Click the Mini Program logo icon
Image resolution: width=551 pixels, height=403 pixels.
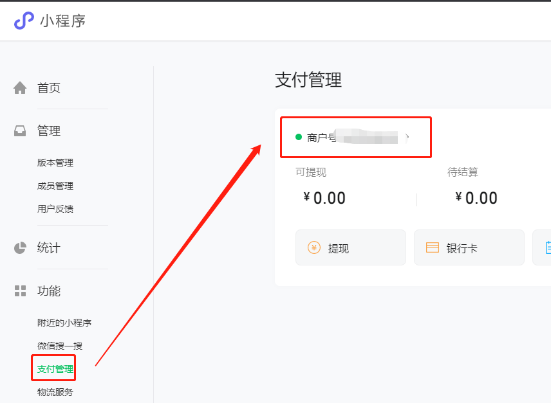24,21
